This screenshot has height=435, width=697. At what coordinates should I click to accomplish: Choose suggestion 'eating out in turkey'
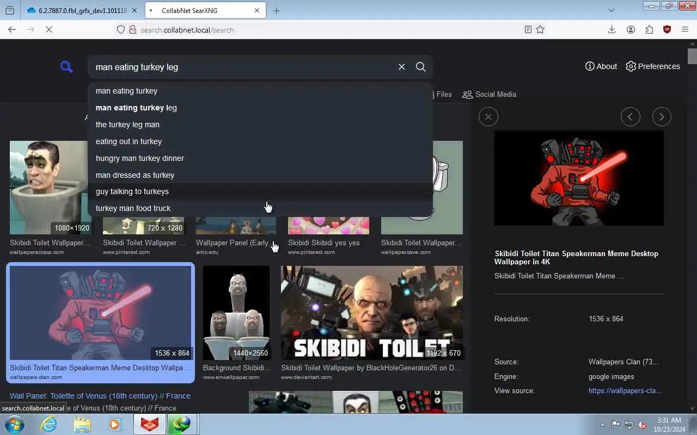pos(260,141)
